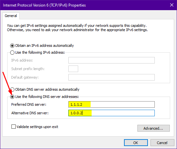This screenshot has height=149, width=177.
Task: Confirm settings with the OK button
Action: 136,143
